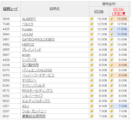Open ALBERT stock link
This screenshot has width=131, height=120.
[x=29, y=19]
